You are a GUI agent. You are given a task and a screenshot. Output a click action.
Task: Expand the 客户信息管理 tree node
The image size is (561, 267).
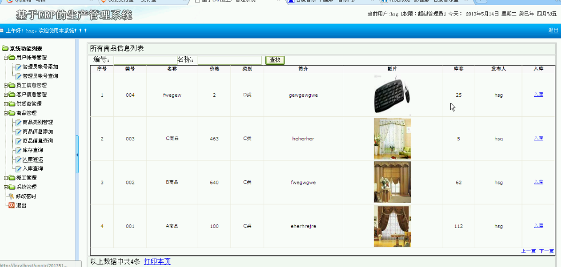(5, 95)
